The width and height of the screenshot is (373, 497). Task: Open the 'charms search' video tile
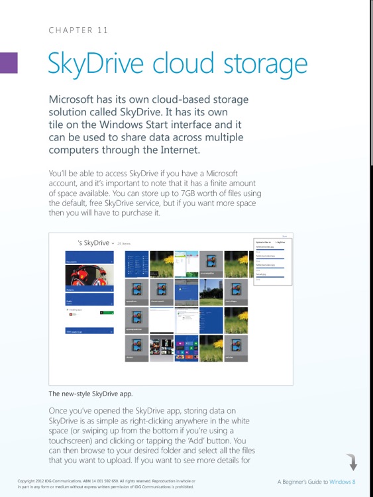162,292
